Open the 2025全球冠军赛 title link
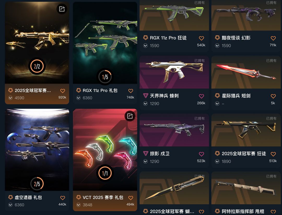This screenshot has height=215, width=282. [33, 90]
